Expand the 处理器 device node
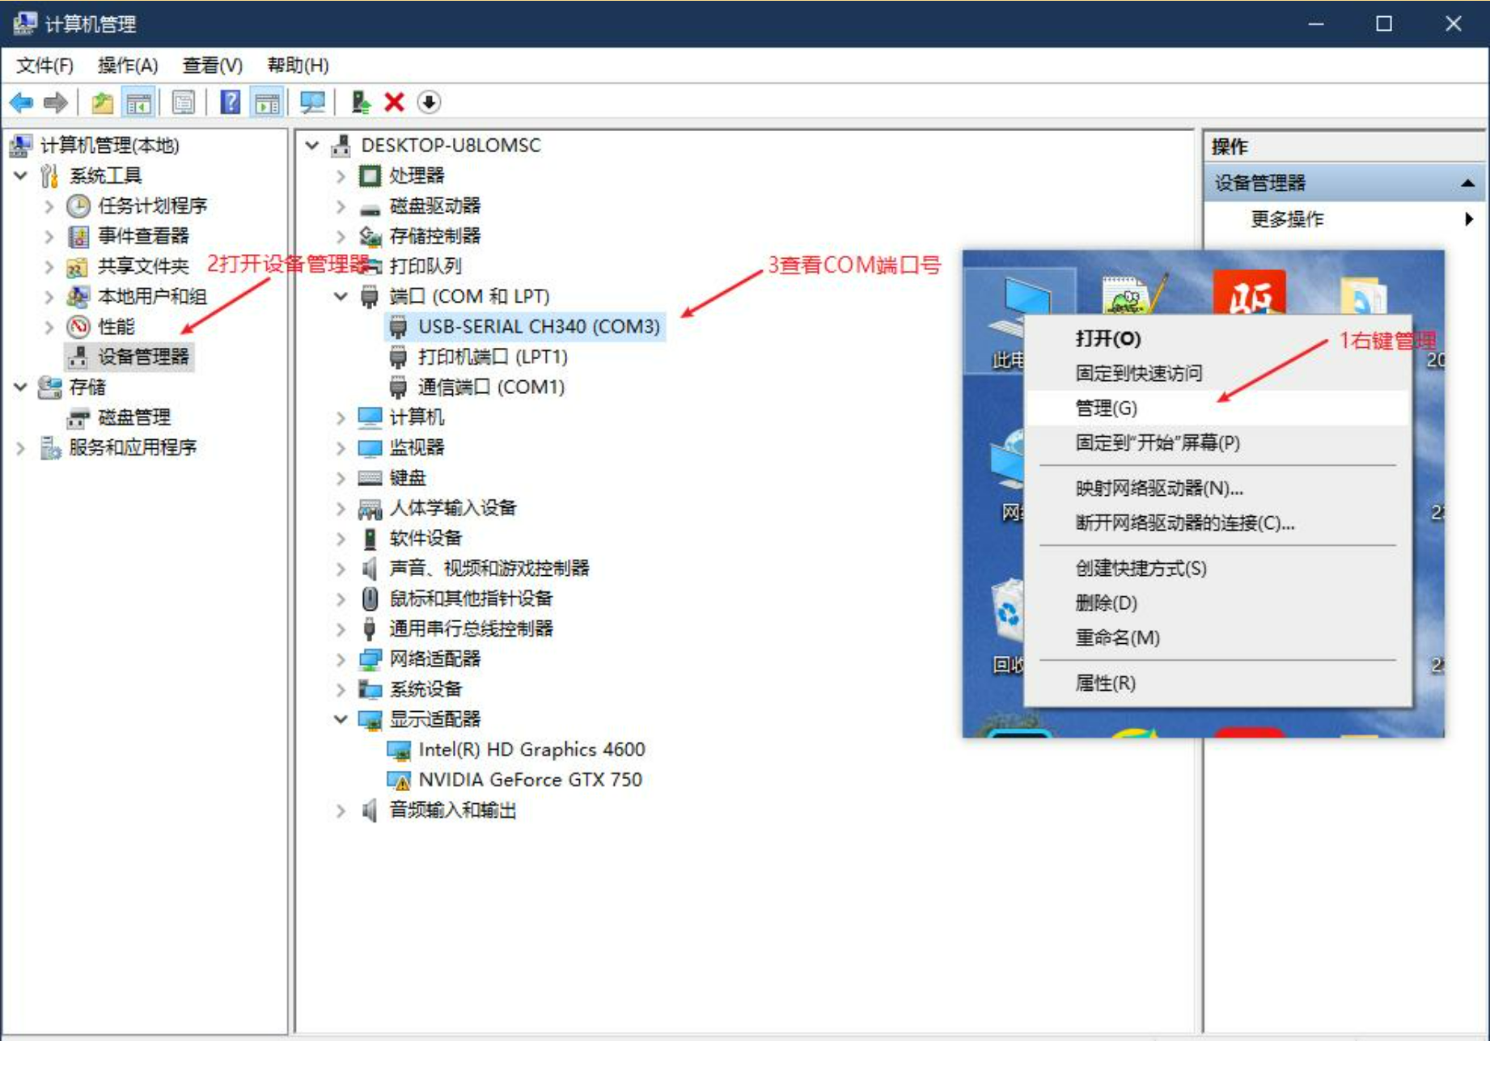Viewport: 1490px width, 1071px height. [x=341, y=176]
